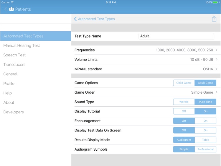Select Child Game option

click(x=184, y=83)
